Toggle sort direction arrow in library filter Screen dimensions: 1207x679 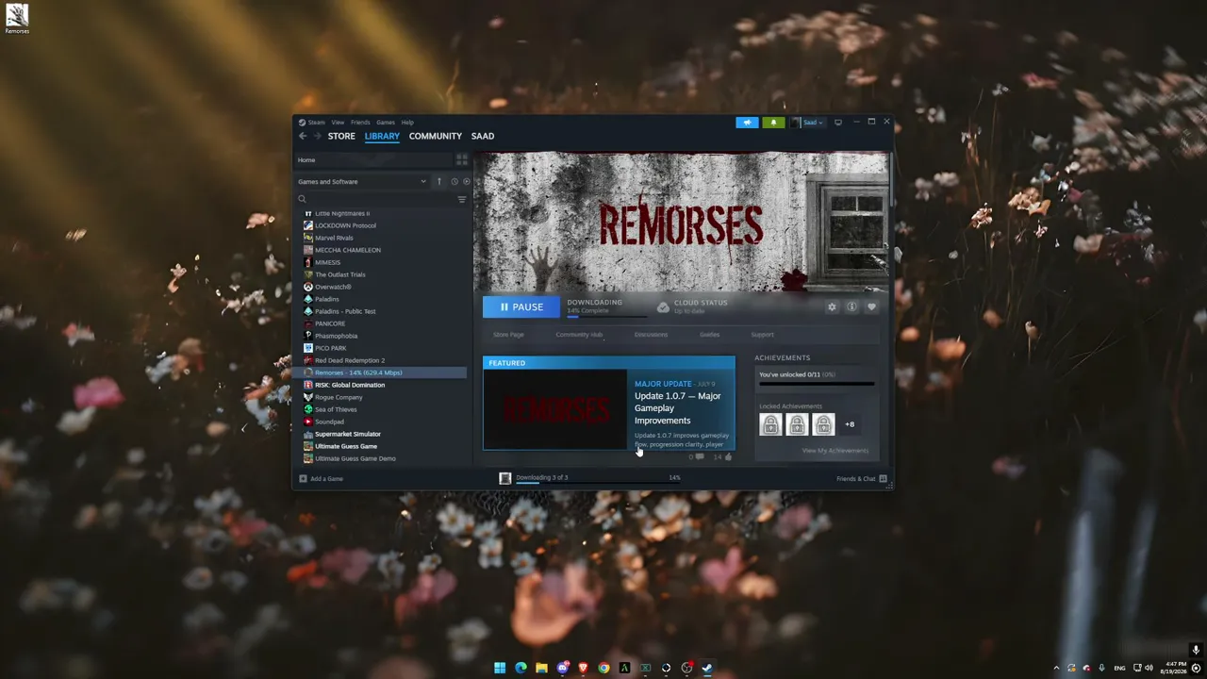pyautogui.click(x=438, y=181)
